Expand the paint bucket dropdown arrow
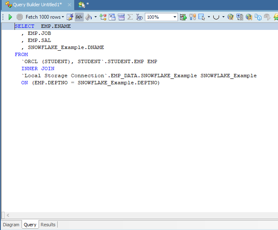Screen dimensions: 278x230 pyautogui.click(x=95, y=17)
